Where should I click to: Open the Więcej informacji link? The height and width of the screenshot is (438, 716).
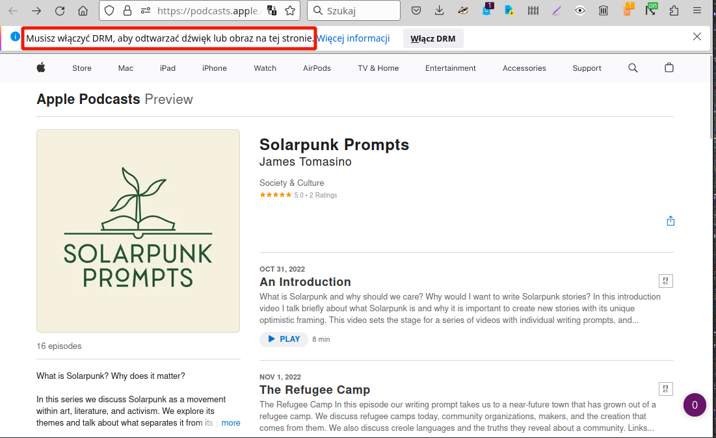(x=353, y=38)
